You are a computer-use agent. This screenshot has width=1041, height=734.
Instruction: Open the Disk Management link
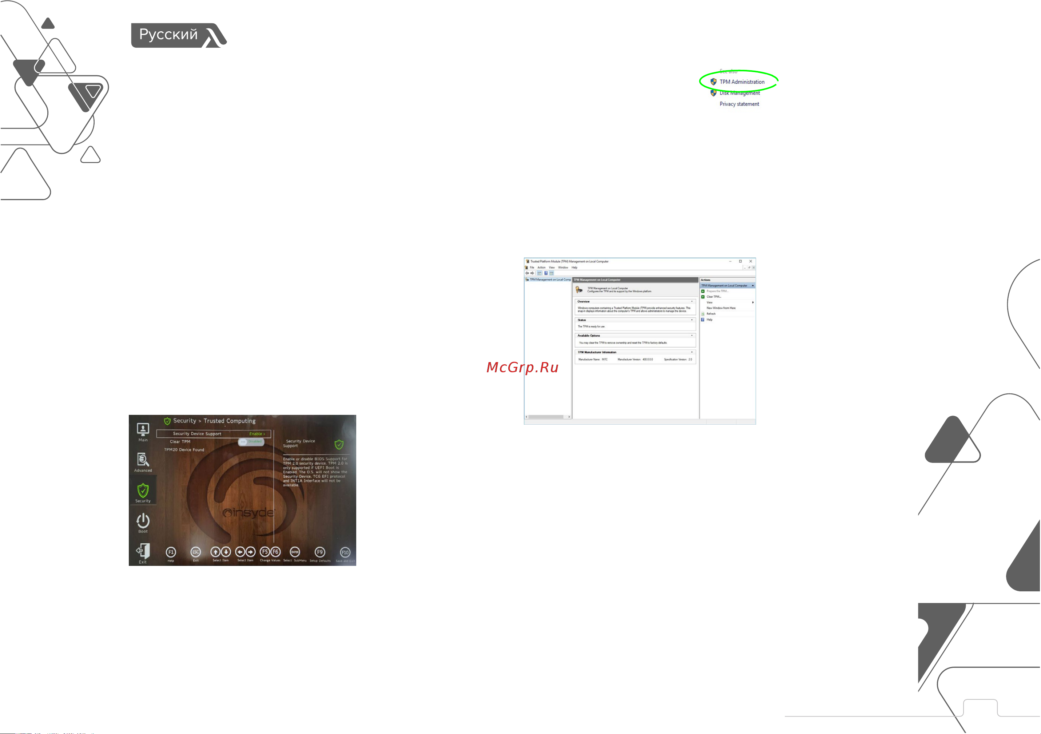point(739,93)
